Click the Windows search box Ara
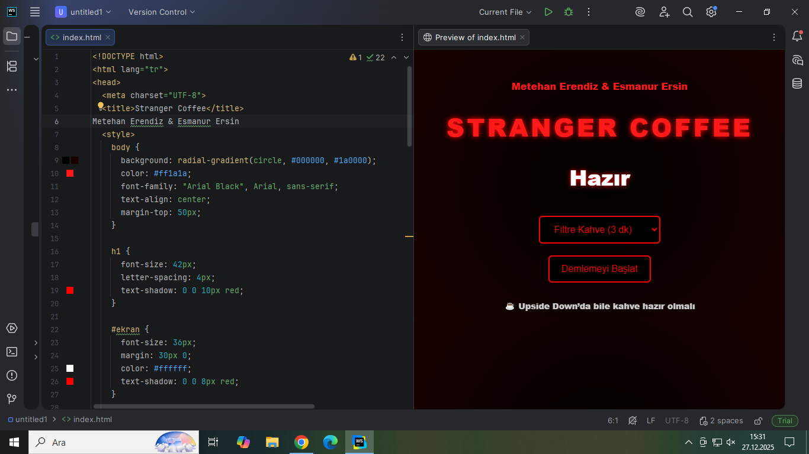 point(113,442)
